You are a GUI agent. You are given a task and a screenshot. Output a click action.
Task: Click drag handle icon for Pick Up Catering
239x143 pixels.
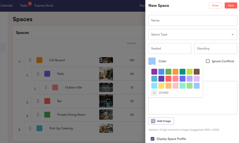pos(30,128)
